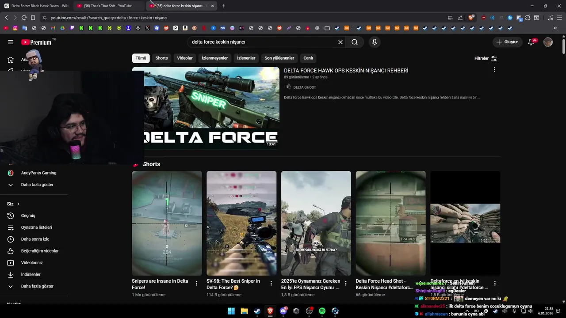Open options for 2025'te Oynamanız Gereken short
Screen dimensions: 566x318
click(346, 284)
